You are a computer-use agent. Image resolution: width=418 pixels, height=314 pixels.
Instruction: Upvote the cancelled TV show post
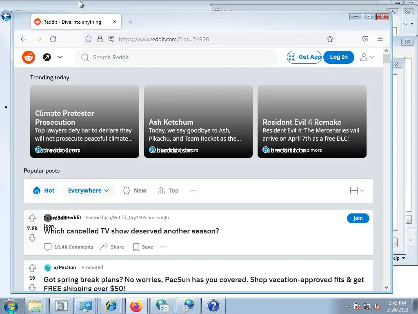(x=32, y=218)
